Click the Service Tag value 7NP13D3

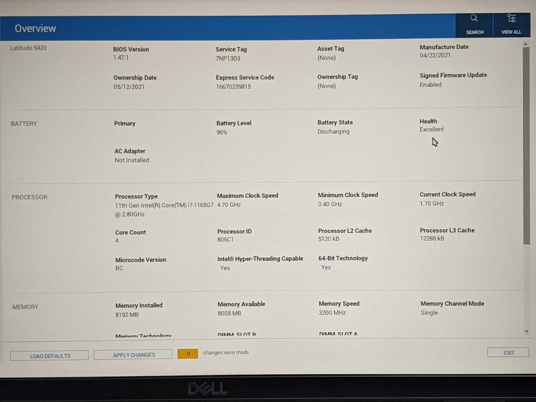(228, 58)
